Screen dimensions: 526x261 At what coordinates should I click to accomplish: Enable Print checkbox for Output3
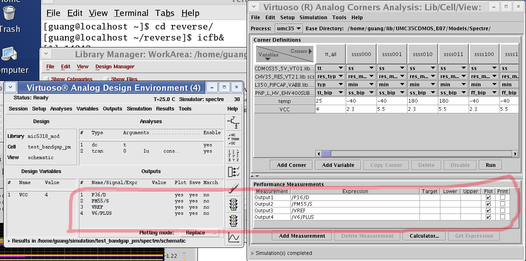pos(503,211)
